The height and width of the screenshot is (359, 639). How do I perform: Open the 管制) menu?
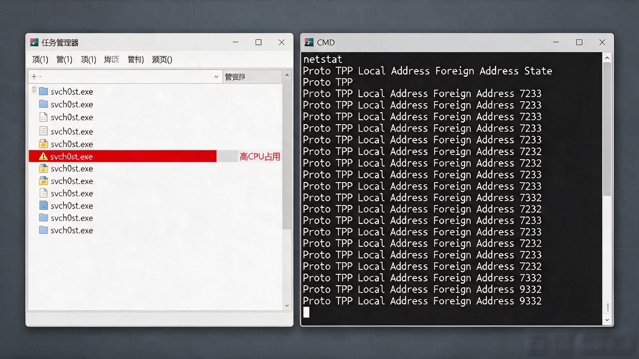point(136,59)
